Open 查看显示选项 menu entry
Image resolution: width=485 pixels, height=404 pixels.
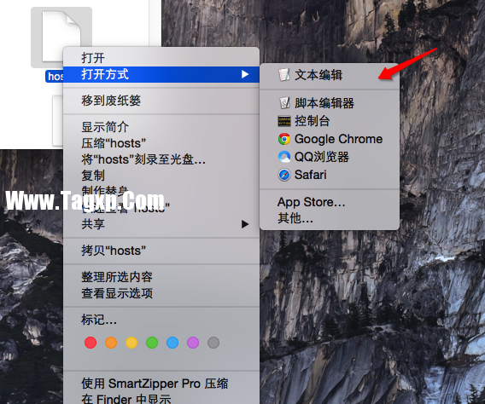[161, 293]
